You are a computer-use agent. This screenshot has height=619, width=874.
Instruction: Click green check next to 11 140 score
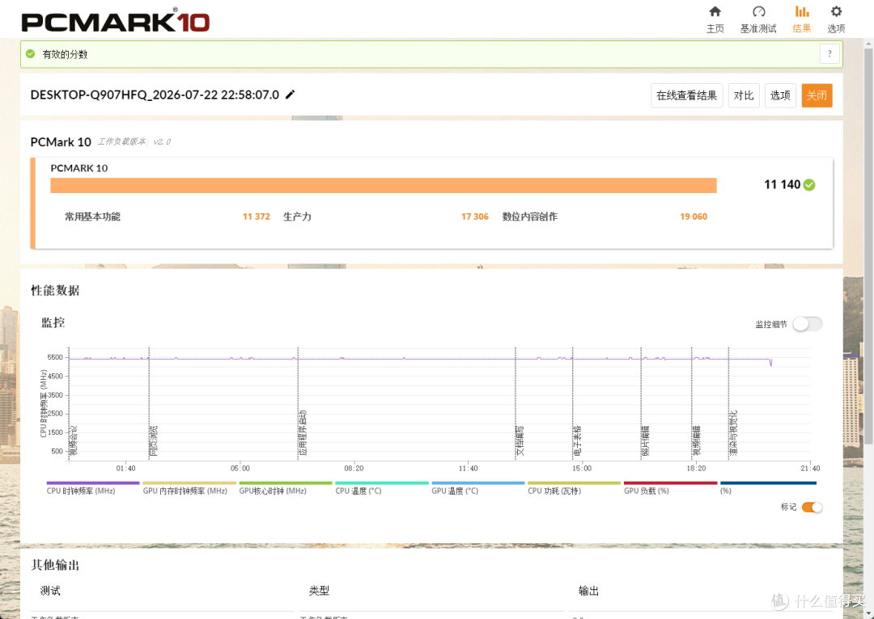pyautogui.click(x=809, y=185)
